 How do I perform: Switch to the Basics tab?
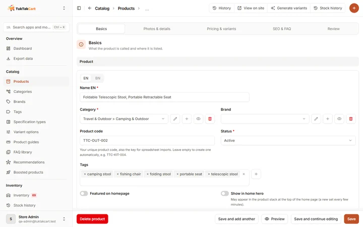click(101, 29)
